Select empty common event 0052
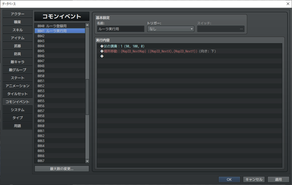Image resolution: width=292 pixels, height=185 pixels. (x=60, y=86)
